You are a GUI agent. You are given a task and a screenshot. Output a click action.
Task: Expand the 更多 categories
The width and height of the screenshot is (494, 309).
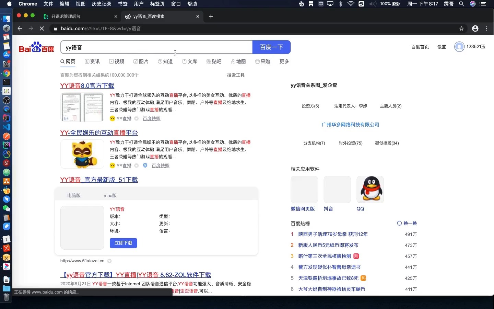[x=284, y=61]
